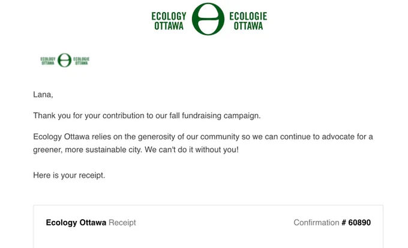Click the small Ecology Ottawa logo thumbnail
408x248 pixels.
tap(65, 60)
